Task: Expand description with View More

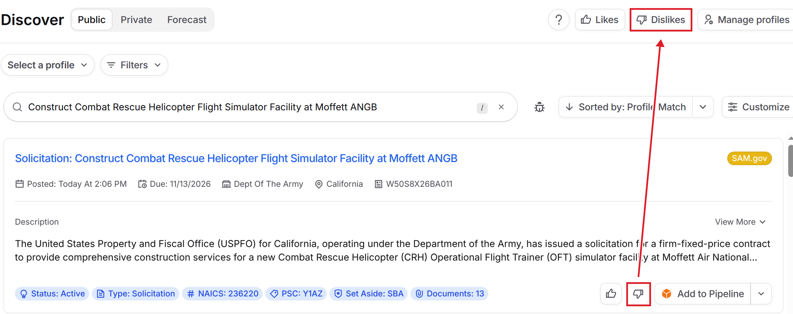Action: pyautogui.click(x=740, y=222)
